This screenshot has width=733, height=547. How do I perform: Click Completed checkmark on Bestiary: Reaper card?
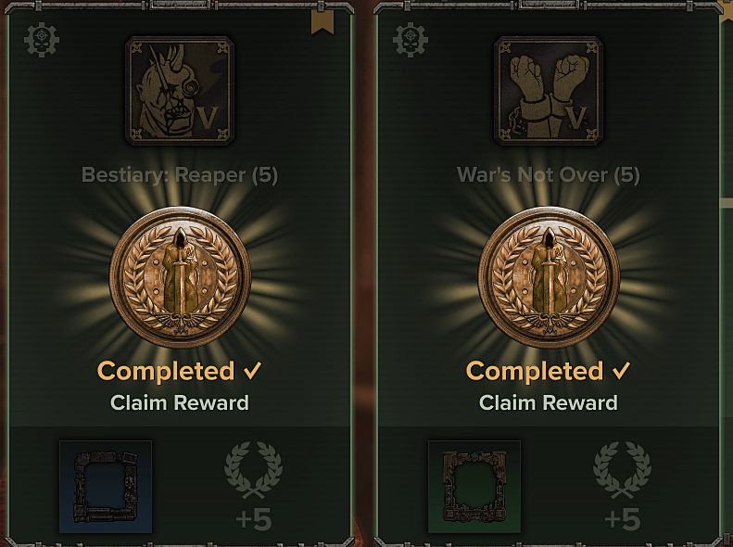[x=252, y=371]
